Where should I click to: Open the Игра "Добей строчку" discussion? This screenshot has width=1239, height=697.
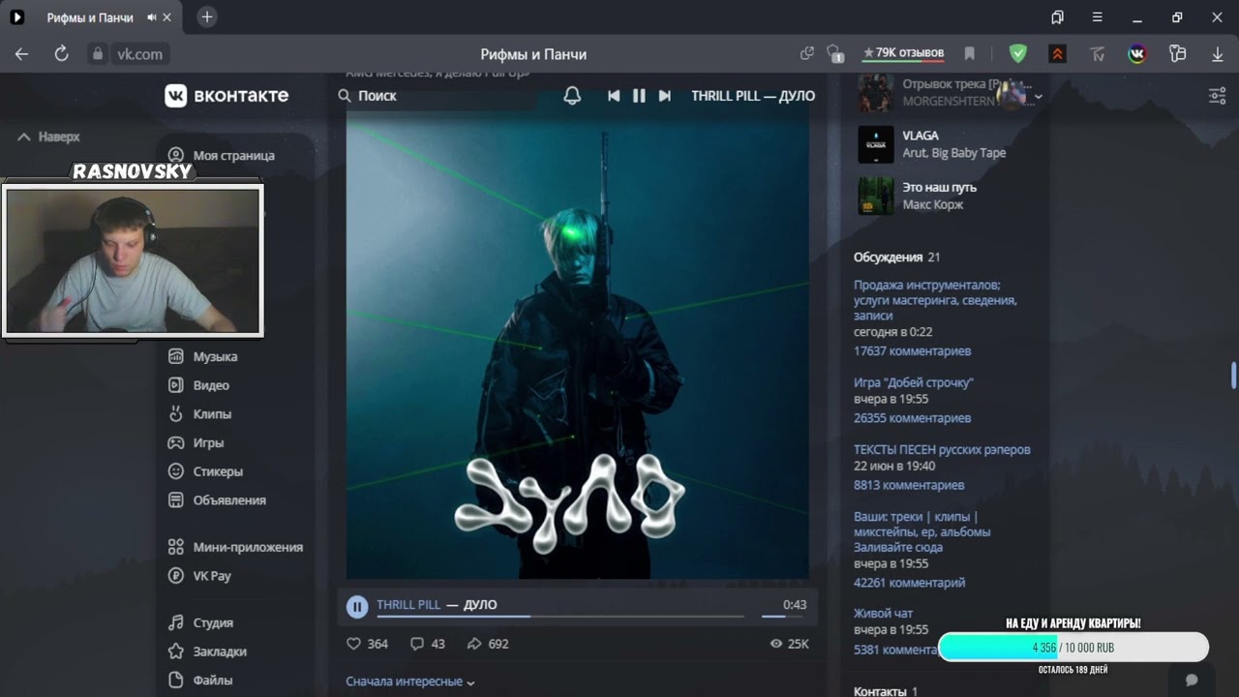click(914, 382)
